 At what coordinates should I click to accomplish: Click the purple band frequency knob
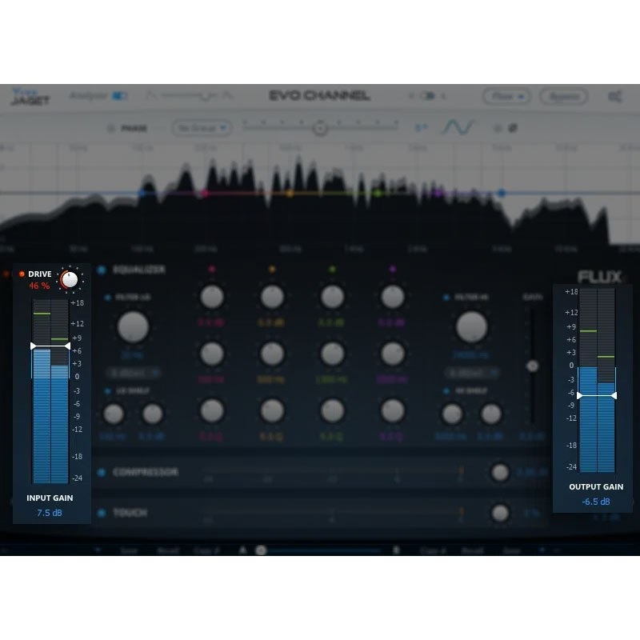(x=393, y=354)
